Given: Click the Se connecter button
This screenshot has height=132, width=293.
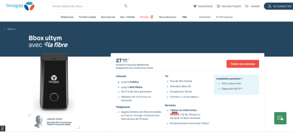Looking at the screenshot, I should point(279,6).
